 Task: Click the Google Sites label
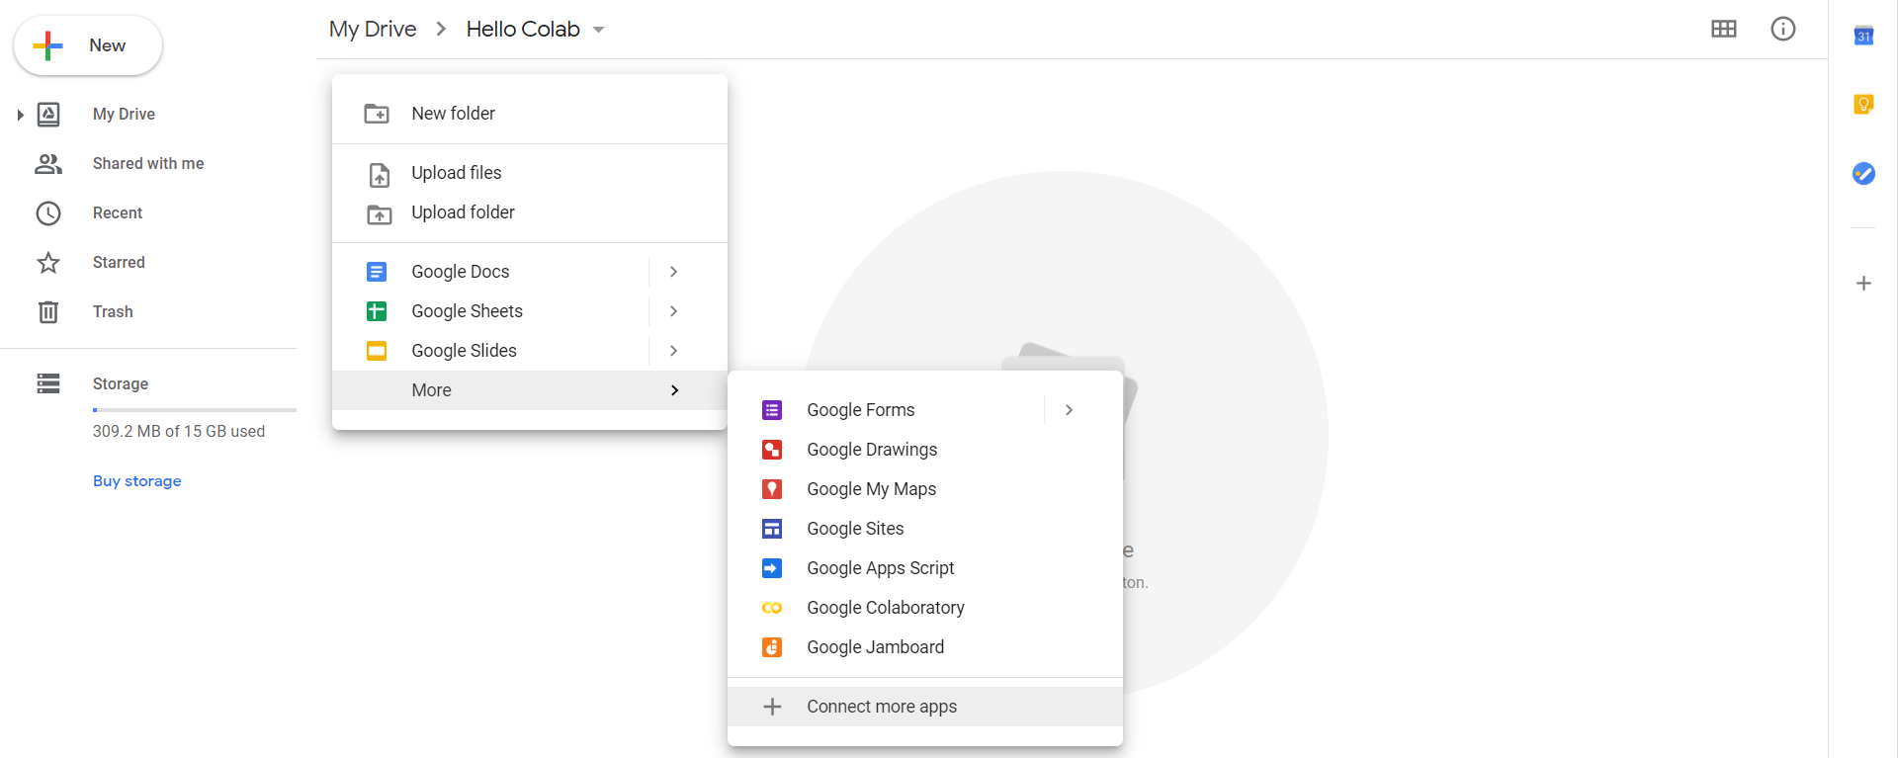pyautogui.click(x=855, y=529)
